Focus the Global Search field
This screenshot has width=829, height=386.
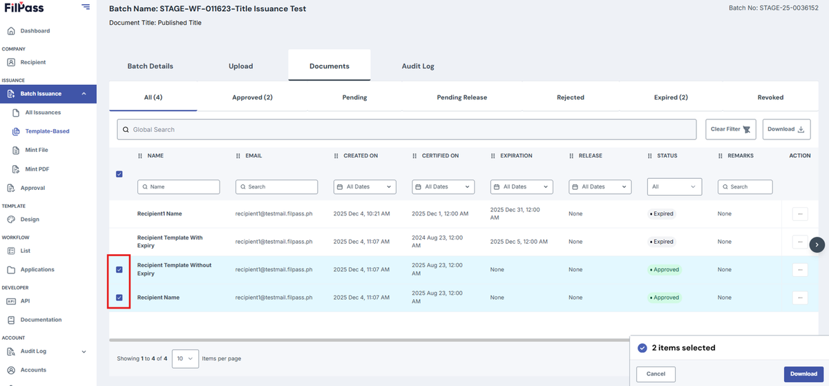[x=406, y=129]
